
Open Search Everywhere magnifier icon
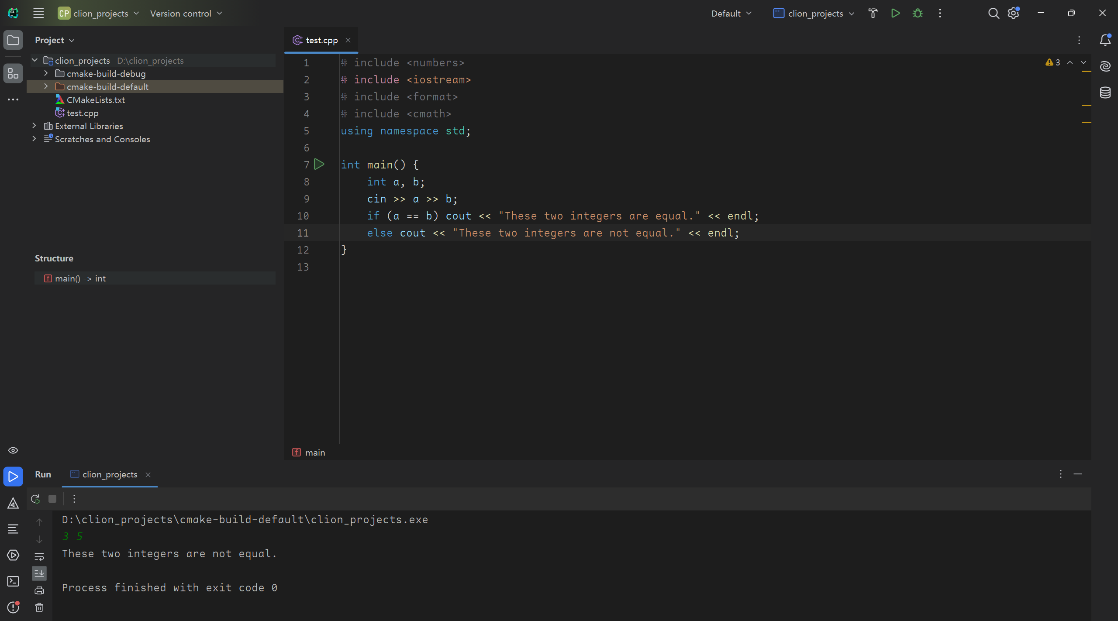click(x=993, y=13)
